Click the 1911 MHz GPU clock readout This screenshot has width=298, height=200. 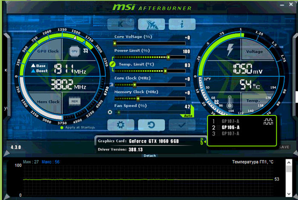[70, 69]
